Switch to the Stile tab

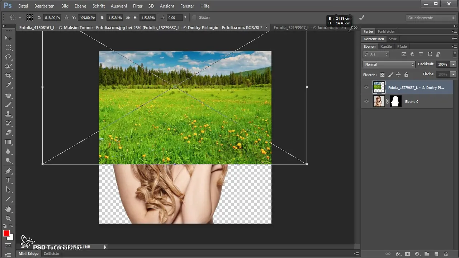pos(393,39)
